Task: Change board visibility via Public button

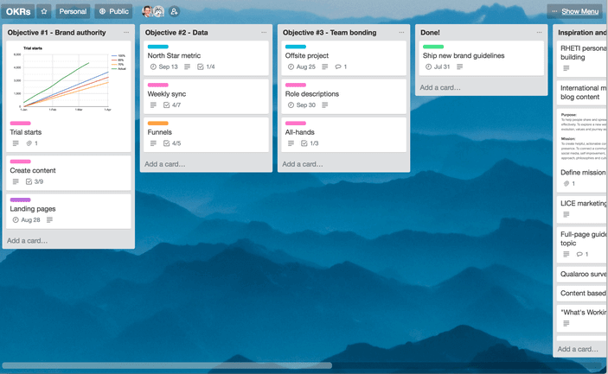Action: pyautogui.click(x=113, y=11)
